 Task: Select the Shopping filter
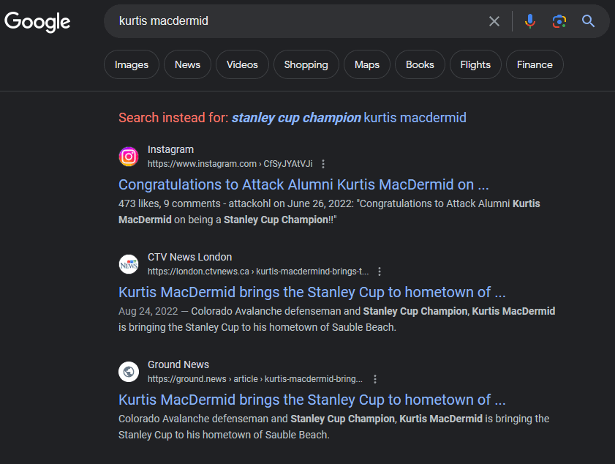point(306,64)
